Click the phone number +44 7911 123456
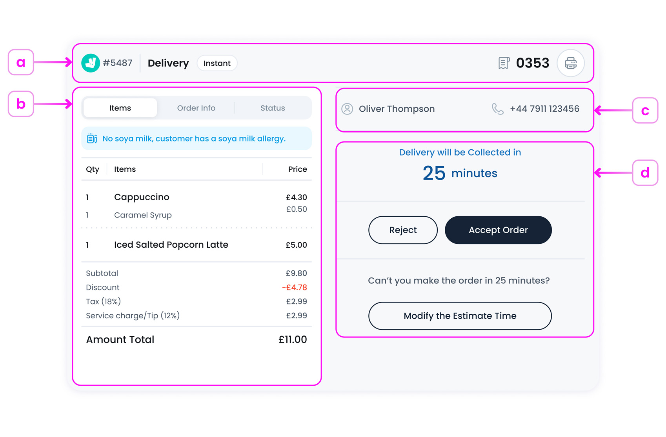Image resolution: width=666 pixels, height=437 pixels. 544,109
